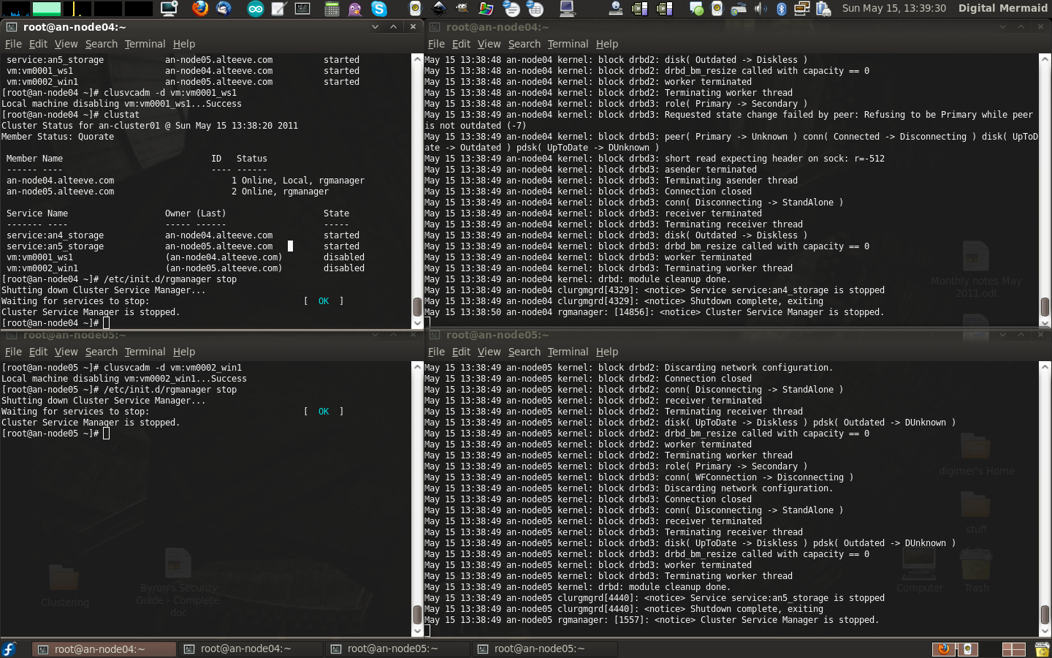The width and height of the screenshot is (1052, 658).
Task: Launch the Arduino IDE icon
Action: (255, 9)
